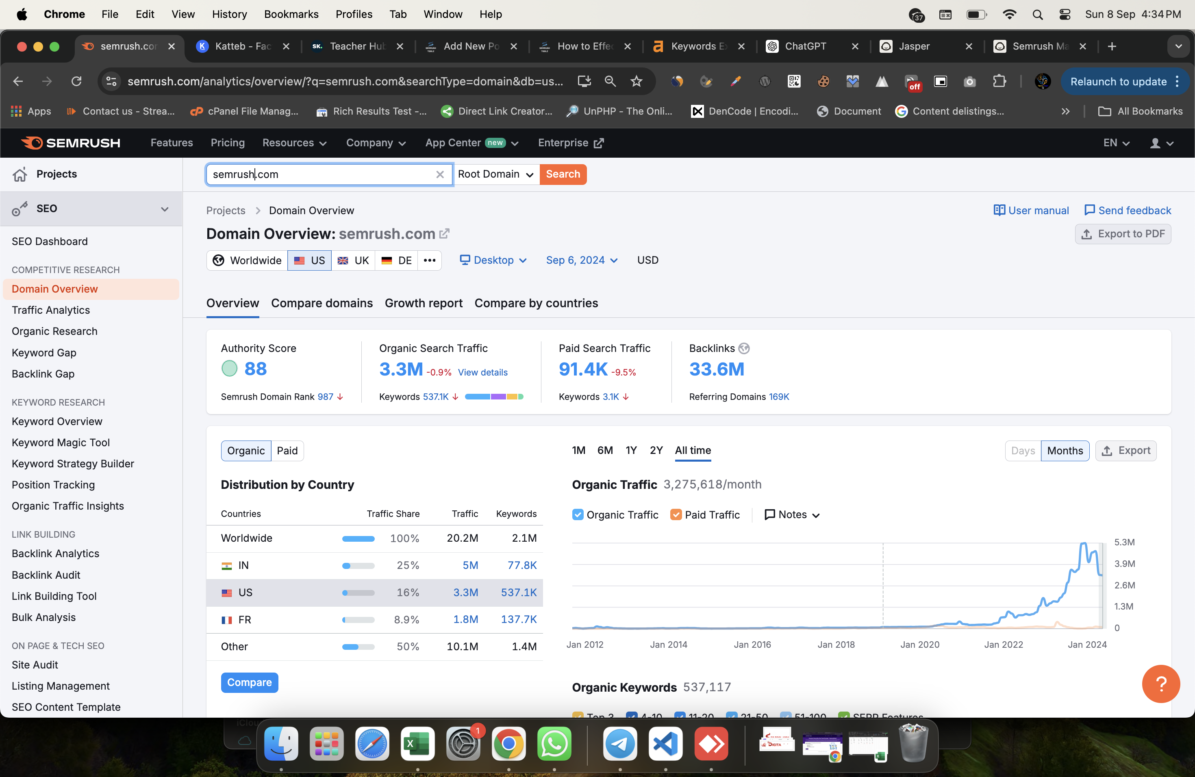Open a new Chrome tab with plus
The height and width of the screenshot is (777, 1195).
[1112, 46]
